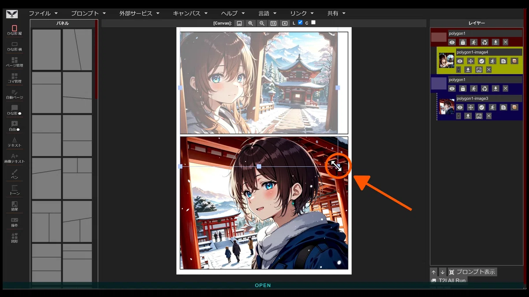529x297 pixels.
Task: Click the OPEN bar at the bottom
Action: [263, 286]
